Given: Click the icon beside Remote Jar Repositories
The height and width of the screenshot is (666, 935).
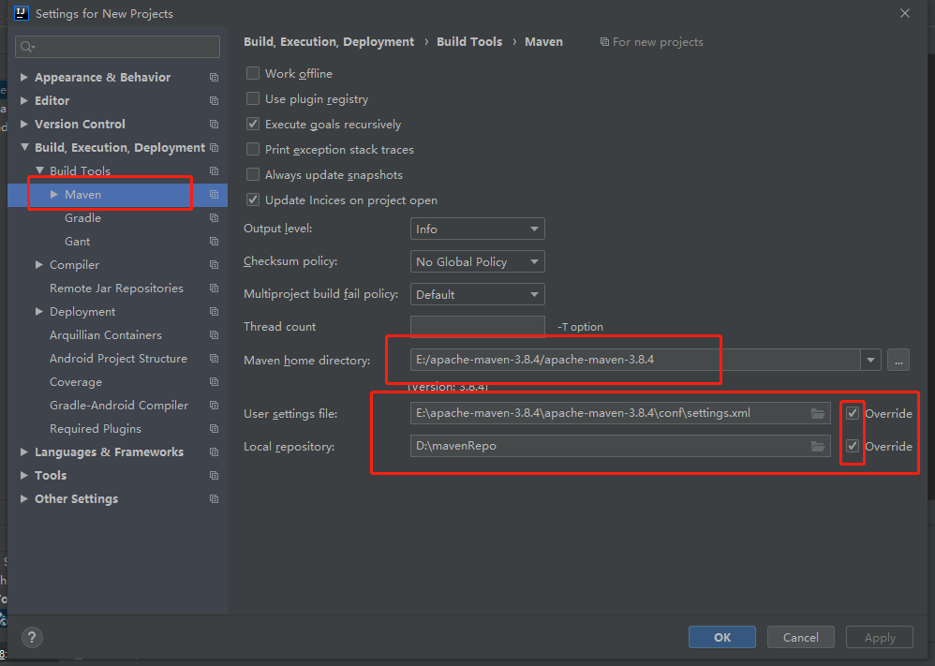Looking at the screenshot, I should click(214, 288).
